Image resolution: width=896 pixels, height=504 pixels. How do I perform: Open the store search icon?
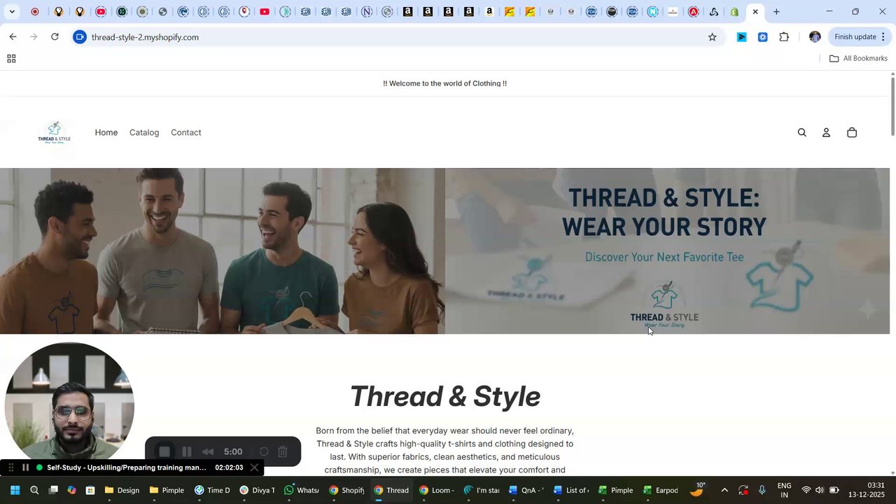tap(802, 132)
